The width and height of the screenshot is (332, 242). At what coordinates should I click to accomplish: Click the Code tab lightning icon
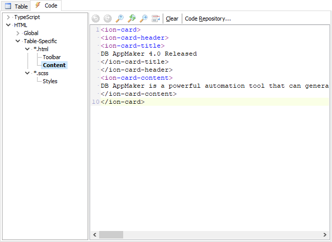[38, 5]
